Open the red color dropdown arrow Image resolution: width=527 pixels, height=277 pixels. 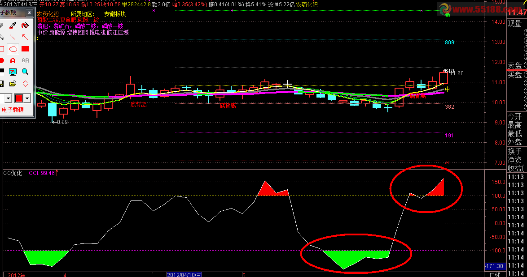coord(27,98)
